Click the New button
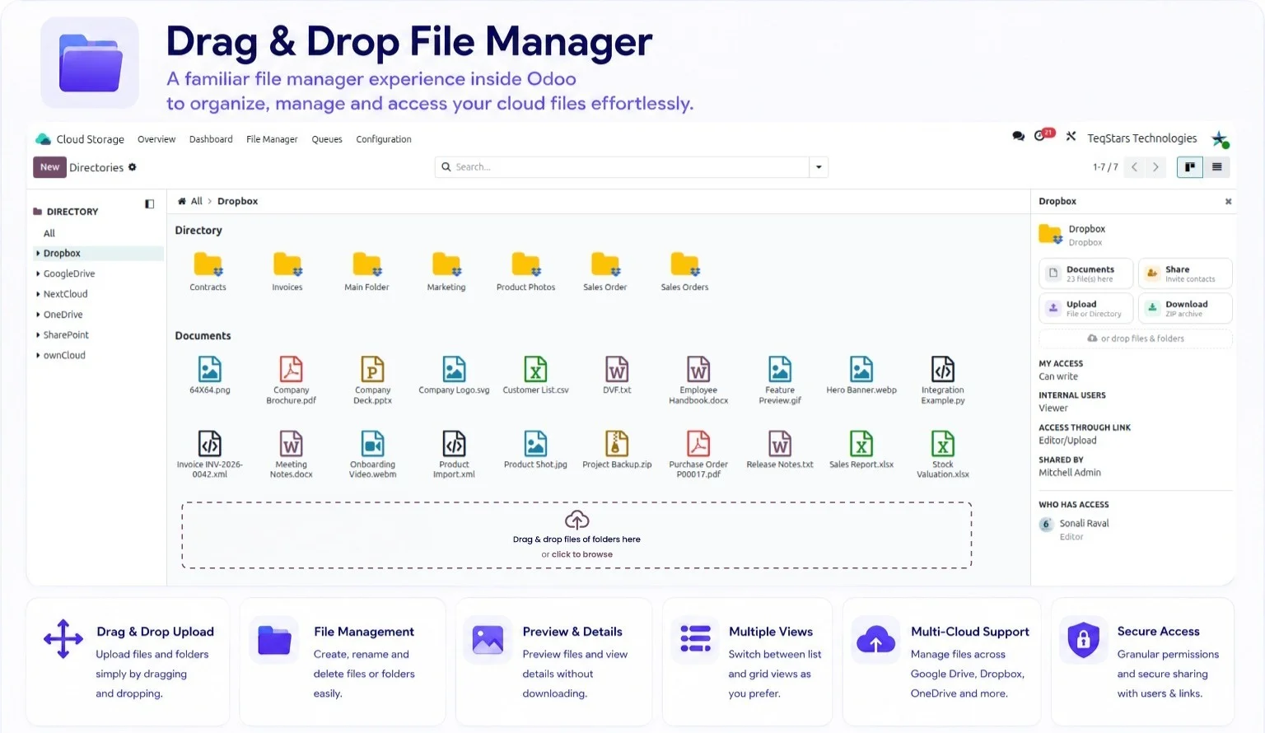 tap(49, 167)
